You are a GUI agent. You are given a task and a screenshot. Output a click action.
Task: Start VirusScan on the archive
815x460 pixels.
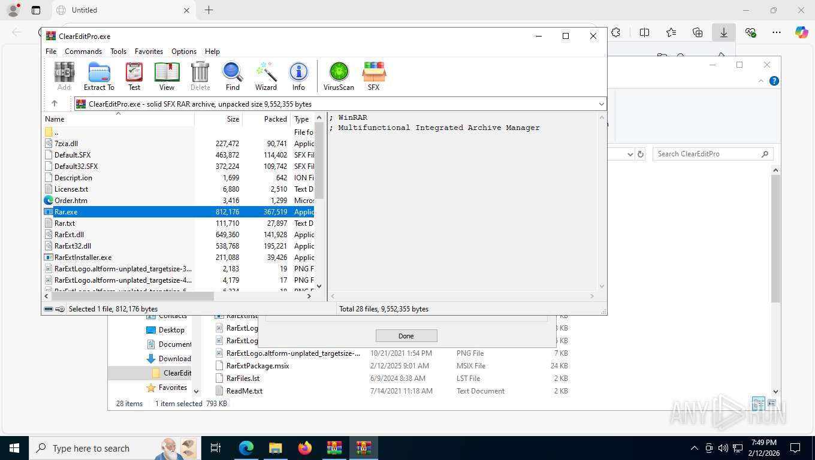pyautogui.click(x=339, y=76)
